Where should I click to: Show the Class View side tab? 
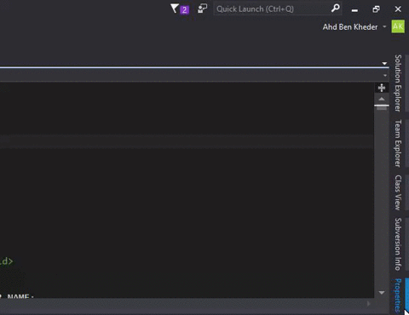pos(398,192)
